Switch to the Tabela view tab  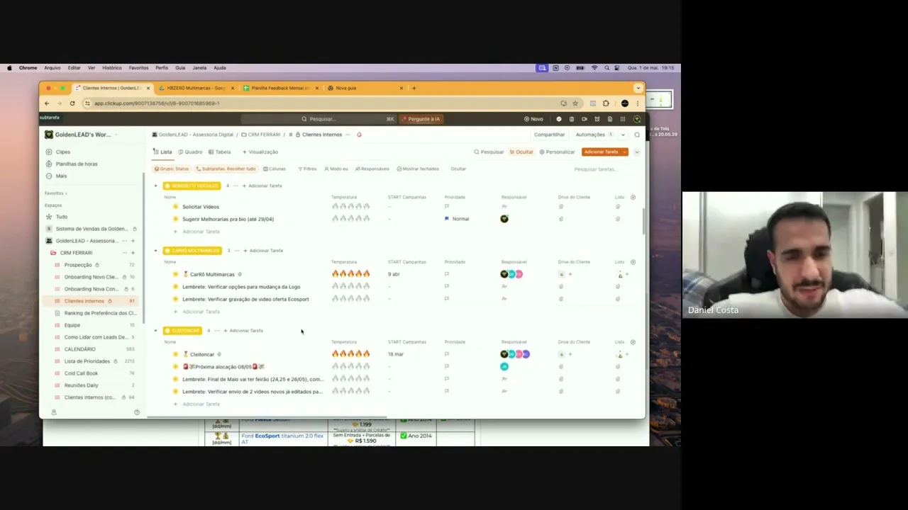pyautogui.click(x=220, y=152)
